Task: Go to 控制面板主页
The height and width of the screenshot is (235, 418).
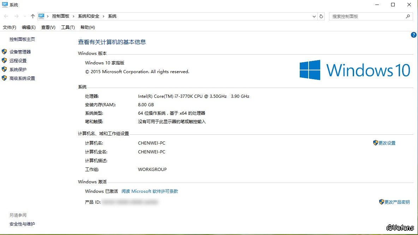Action: point(22,39)
